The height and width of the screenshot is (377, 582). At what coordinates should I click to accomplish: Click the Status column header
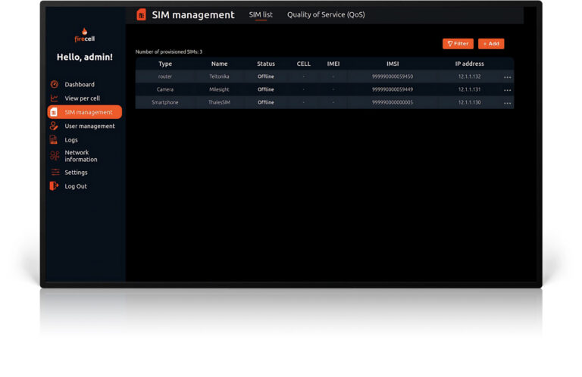[x=266, y=64]
